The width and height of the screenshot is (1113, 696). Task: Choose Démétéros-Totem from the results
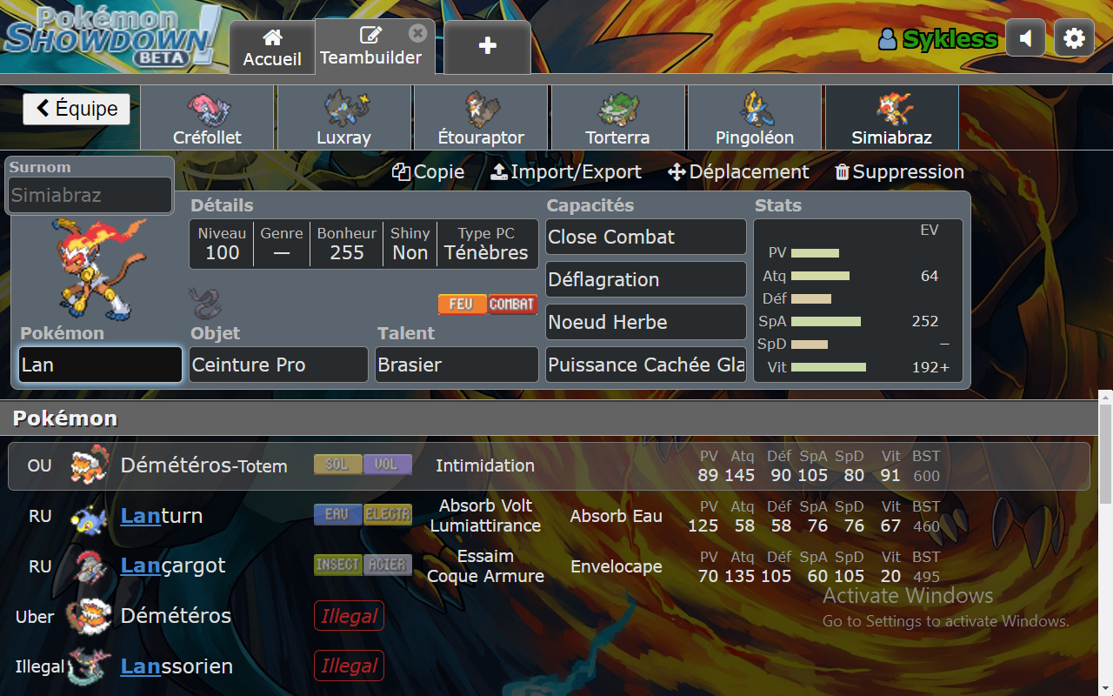pos(549,465)
